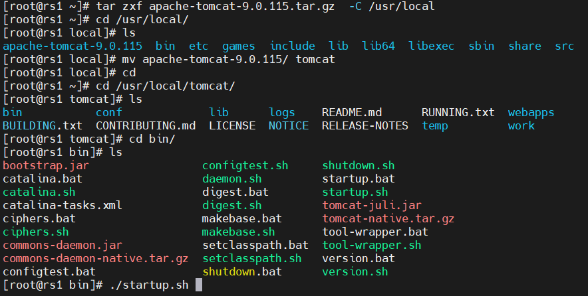The width and height of the screenshot is (588, 296).
Task: Select the yellow shutdown.bat entry
Action: point(242,271)
